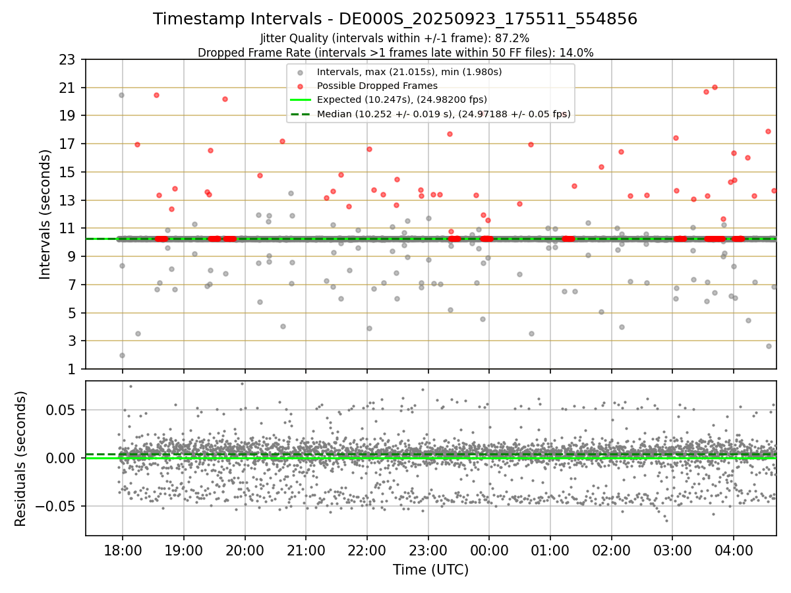Click legend entry 'Expected (10.247s)'
Screen dimensions: 791x593
pyautogui.click(x=402, y=100)
